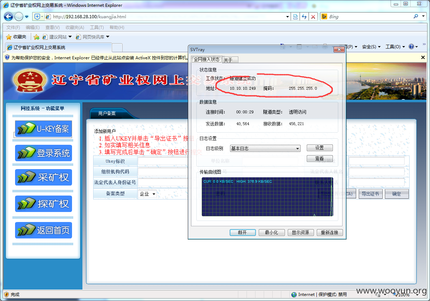
Task: Open the 日志级别 基本日志 dropdown
Action: click(265, 148)
